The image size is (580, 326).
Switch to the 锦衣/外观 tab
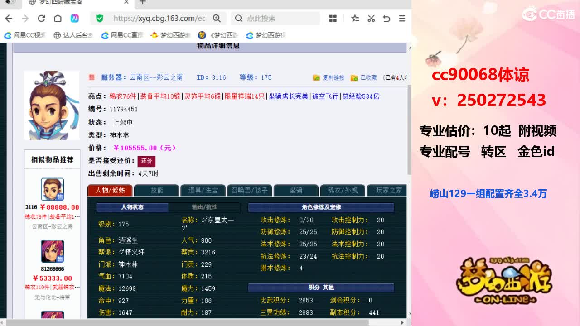point(343,191)
